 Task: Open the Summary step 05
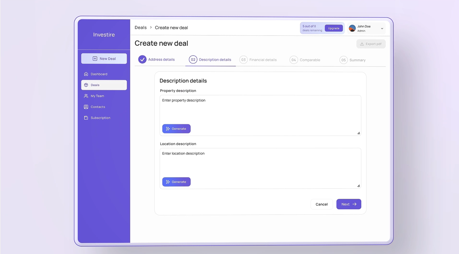[352, 60]
